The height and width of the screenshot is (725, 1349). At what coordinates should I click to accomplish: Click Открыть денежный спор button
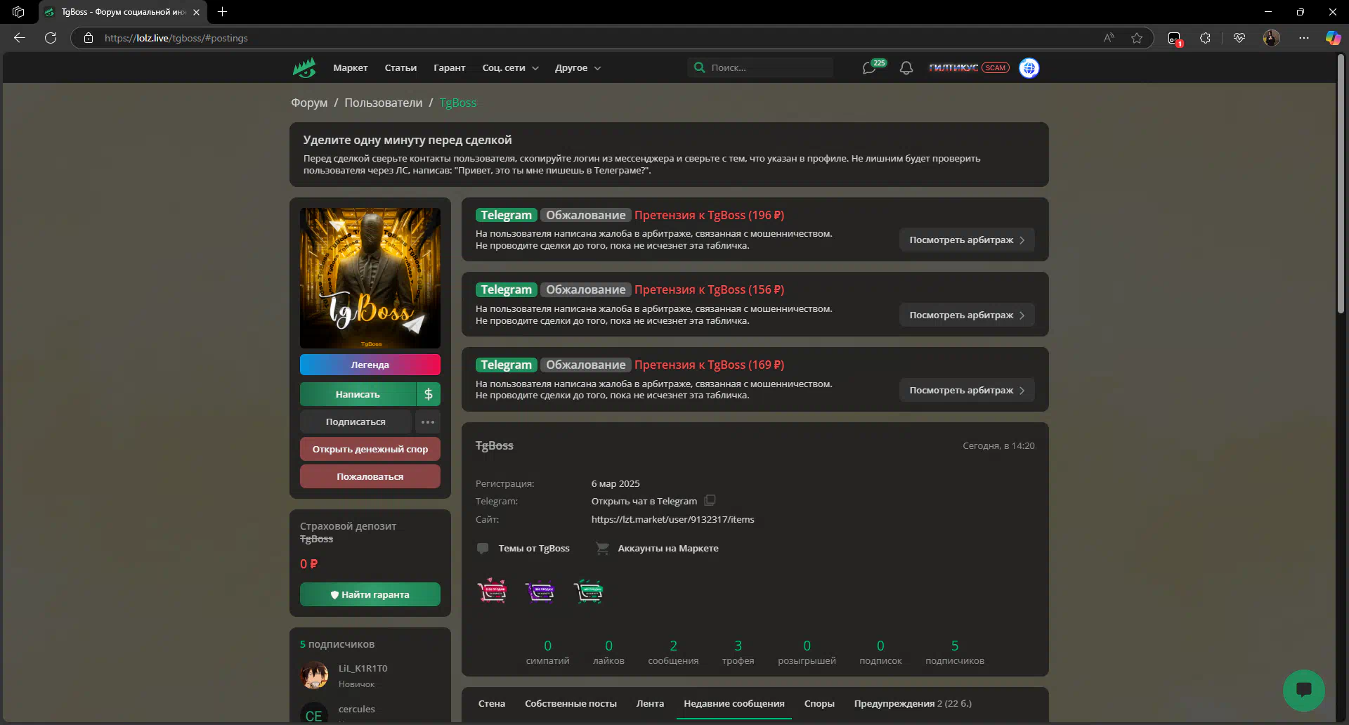pos(370,449)
